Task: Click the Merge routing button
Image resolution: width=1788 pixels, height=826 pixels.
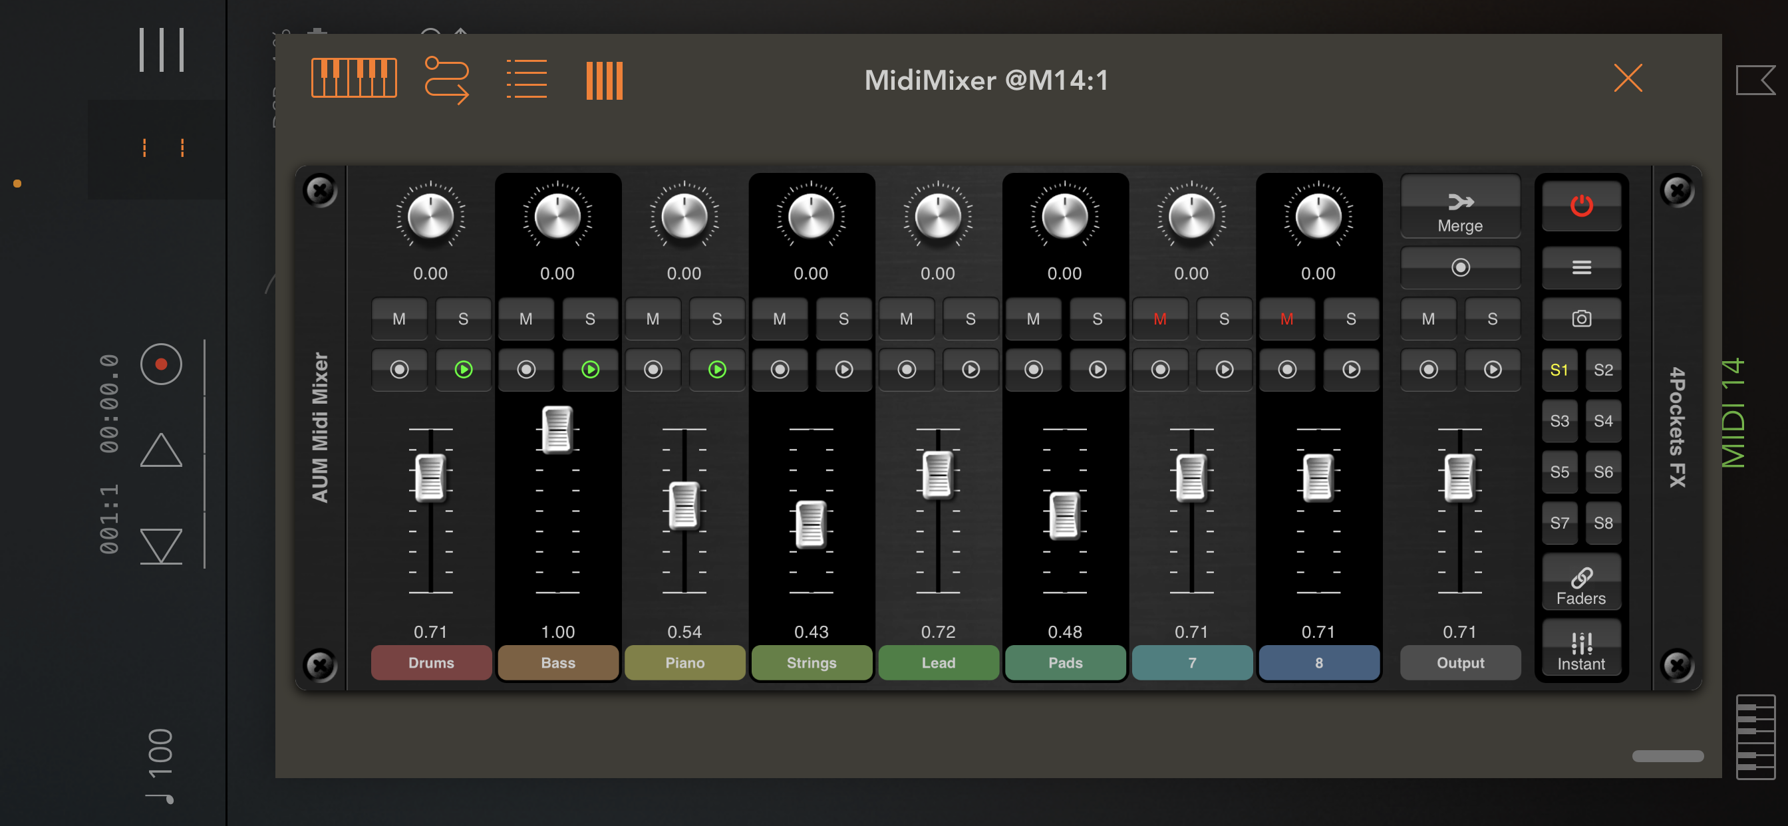Action: 1460,207
